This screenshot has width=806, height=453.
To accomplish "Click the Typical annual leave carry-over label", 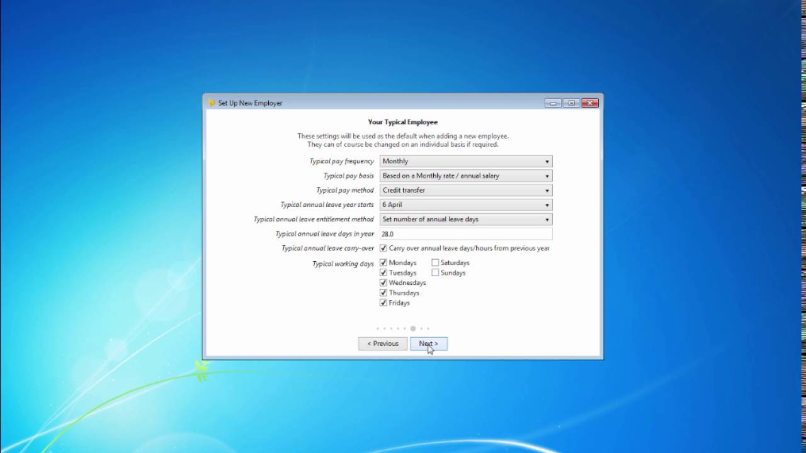I will [328, 248].
